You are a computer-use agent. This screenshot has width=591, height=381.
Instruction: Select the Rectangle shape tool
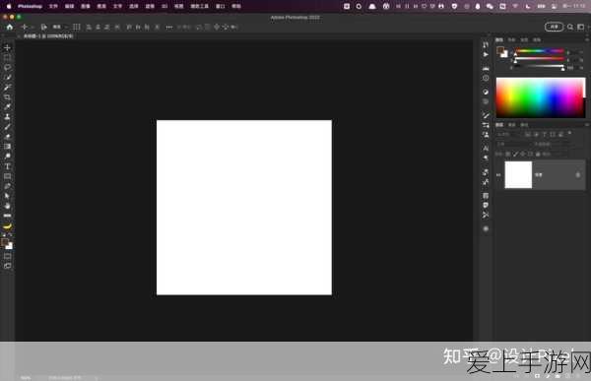[7, 176]
